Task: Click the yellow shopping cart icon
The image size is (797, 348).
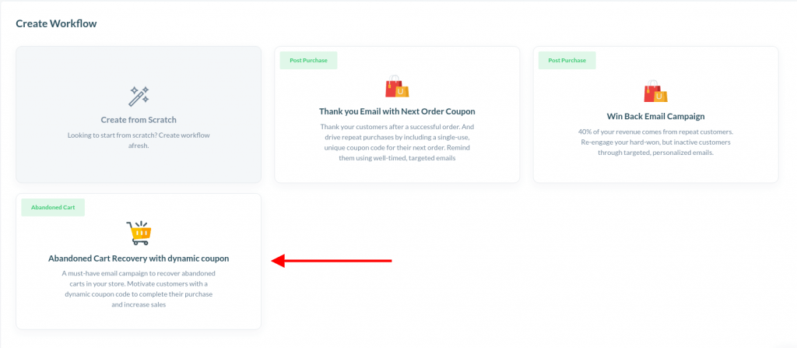Action: pyautogui.click(x=139, y=233)
